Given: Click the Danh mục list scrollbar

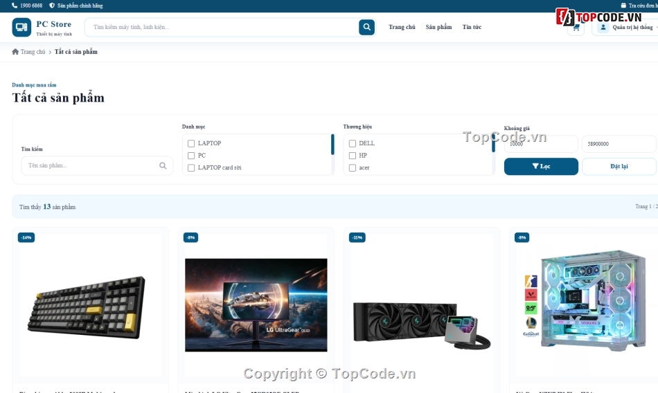Looking at the screenshot, I should pos(332,145).
